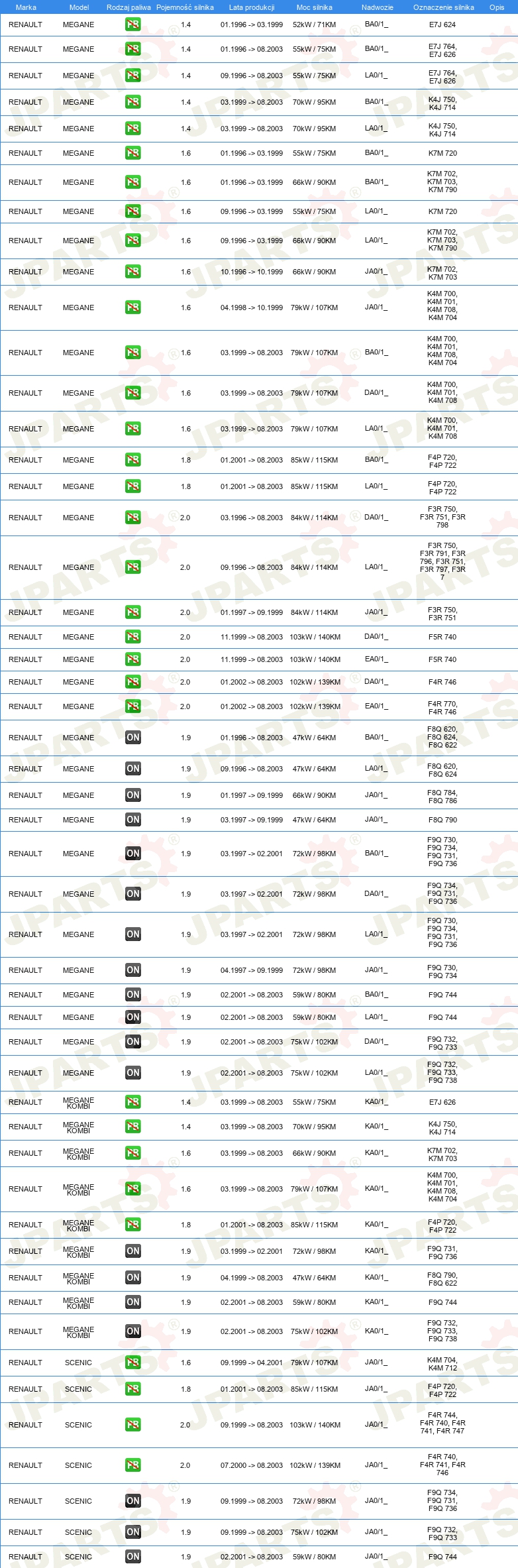Image resolution: width=518 pixels, height=1568 pixels.
Task: Click diesel ON icon in Megane Kombi 47kW / 64KM row
Action: coord(132,1278)
